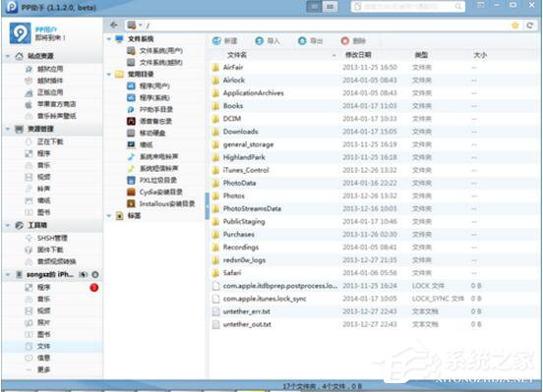Screen dimensions: 543x392
Task: Select 移动硬盘 in the tree
Action: (152, 133)
